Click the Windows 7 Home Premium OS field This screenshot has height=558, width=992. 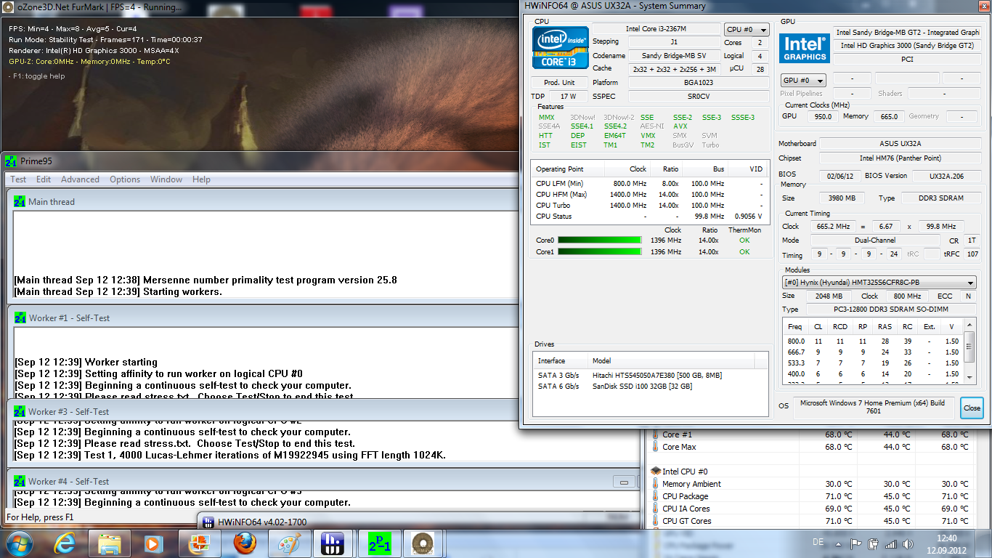pyautogui.click(x=873, y=407)
